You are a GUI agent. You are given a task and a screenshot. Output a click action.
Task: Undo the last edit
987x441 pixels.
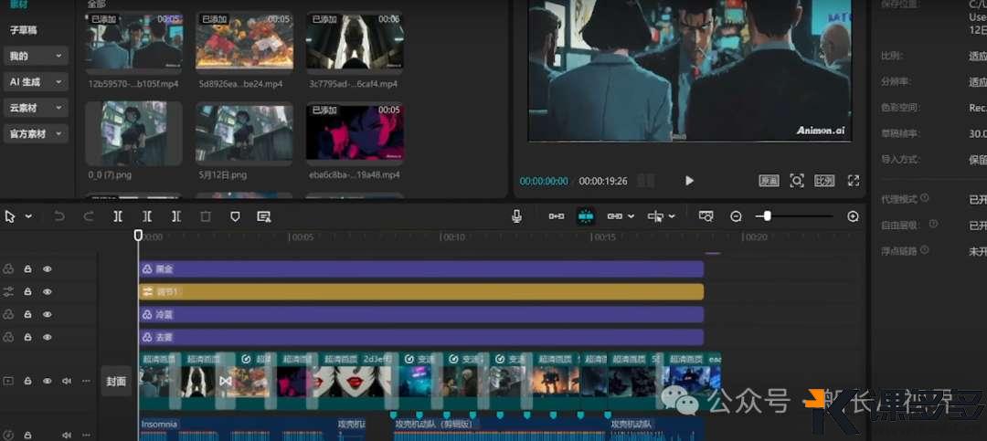click(59, 216)
